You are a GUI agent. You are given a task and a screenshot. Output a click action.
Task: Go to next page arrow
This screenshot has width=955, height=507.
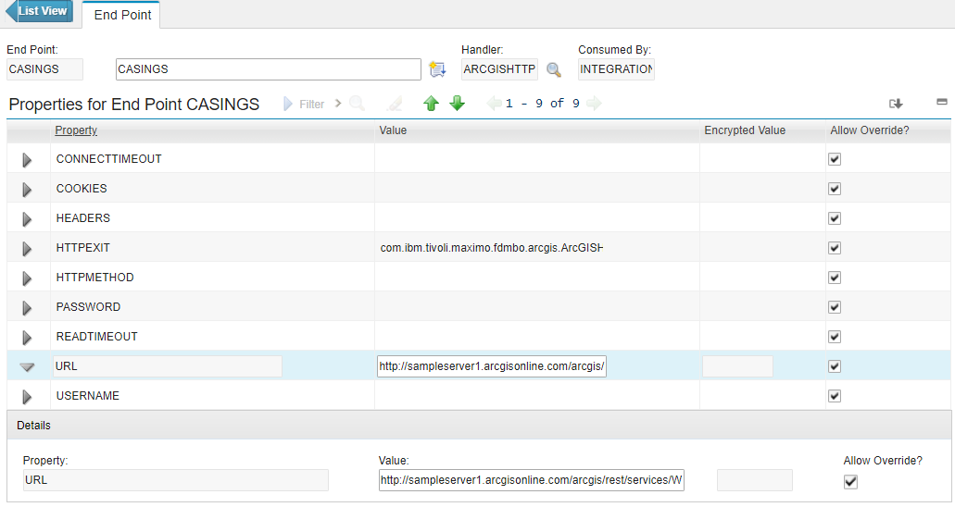(x=594, y=104)
